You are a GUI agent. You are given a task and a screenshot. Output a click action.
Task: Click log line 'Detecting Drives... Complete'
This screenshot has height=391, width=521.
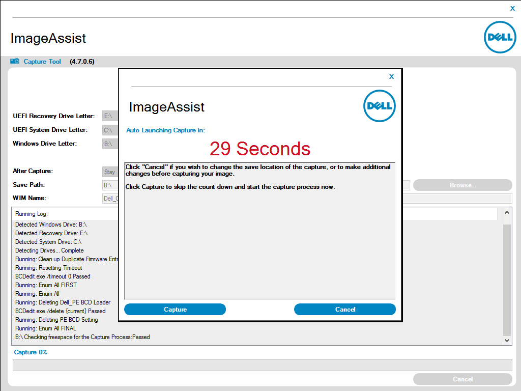click(x=49, y=250)
